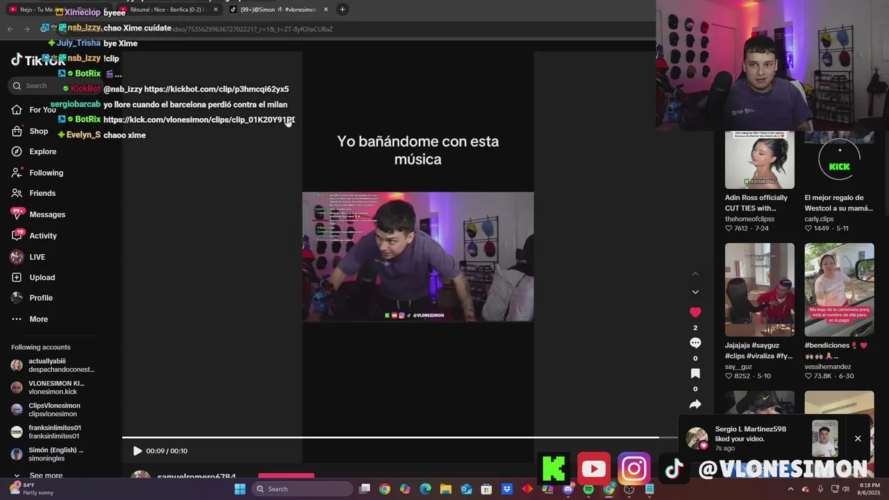The height and width of the screenshot is (500, 889).
Task: Close the (99+)@Simon TikTok tab
Action: tap(326, 10)
